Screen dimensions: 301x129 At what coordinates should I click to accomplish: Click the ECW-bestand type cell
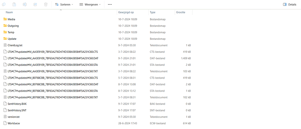tap(158, 123)
